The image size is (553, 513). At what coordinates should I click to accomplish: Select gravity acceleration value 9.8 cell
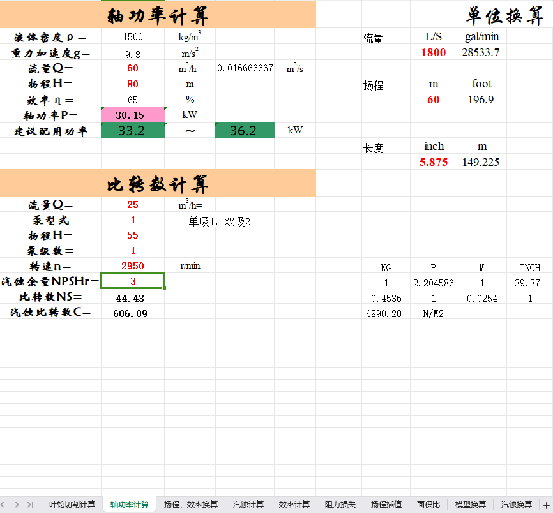click(x=133, y=52)
